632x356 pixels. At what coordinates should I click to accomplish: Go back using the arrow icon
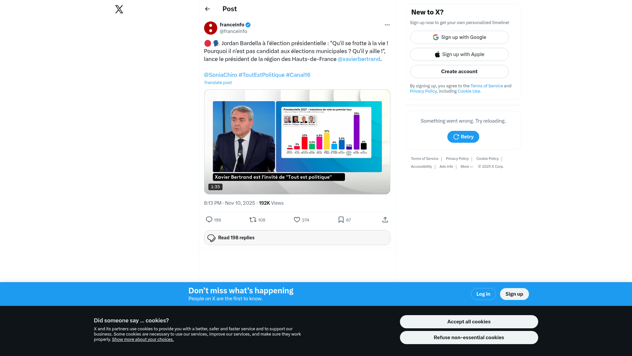pyautogui.click(x=207, y=9)
